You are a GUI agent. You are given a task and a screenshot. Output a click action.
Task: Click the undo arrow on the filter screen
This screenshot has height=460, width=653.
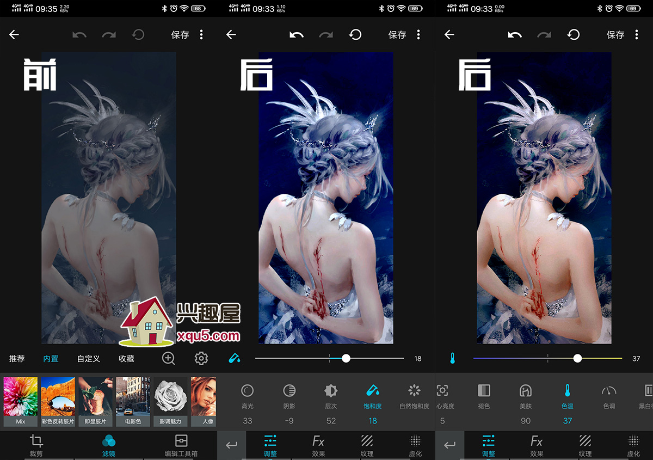coord(79,35)
